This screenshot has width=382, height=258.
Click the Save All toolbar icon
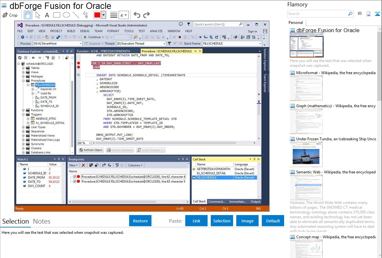coord(58,37)
